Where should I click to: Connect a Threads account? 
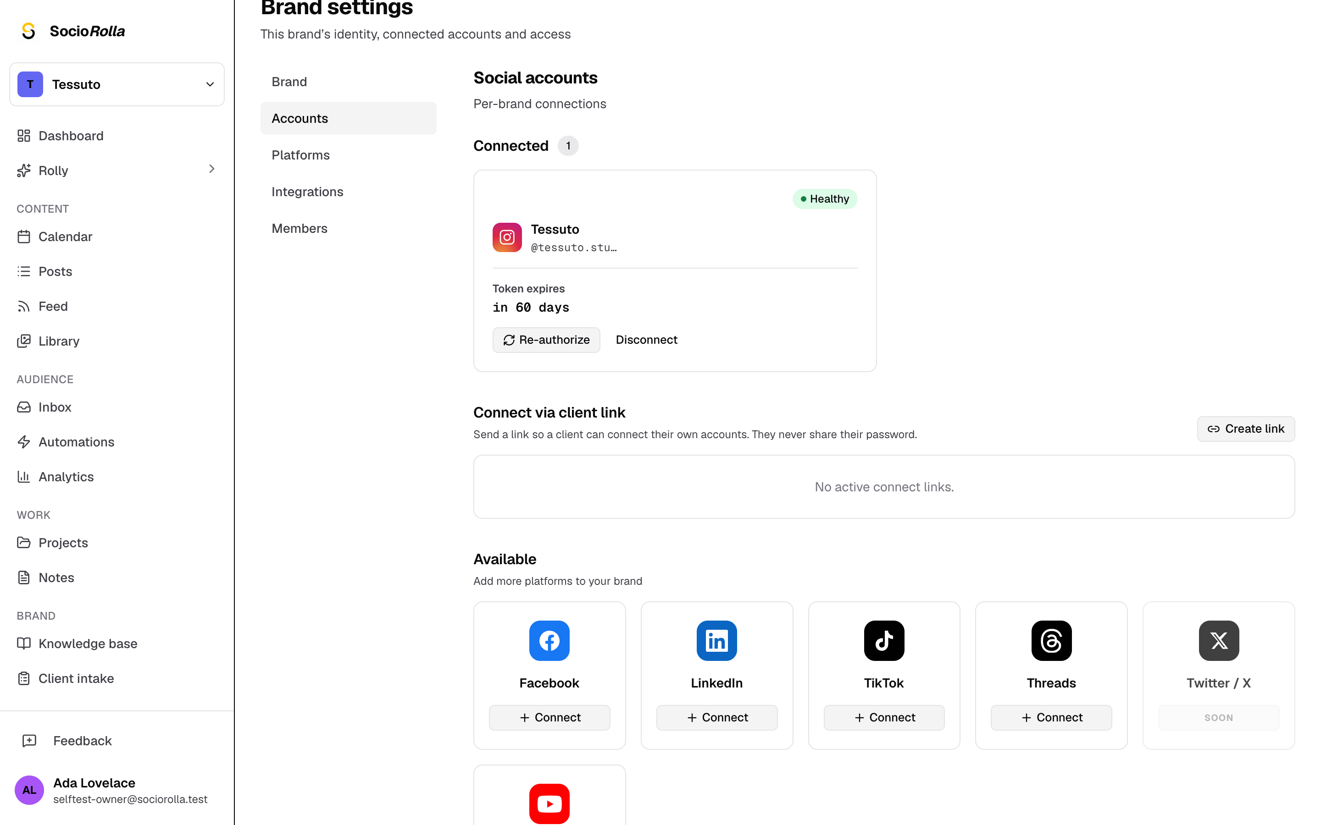[1051, 717]
